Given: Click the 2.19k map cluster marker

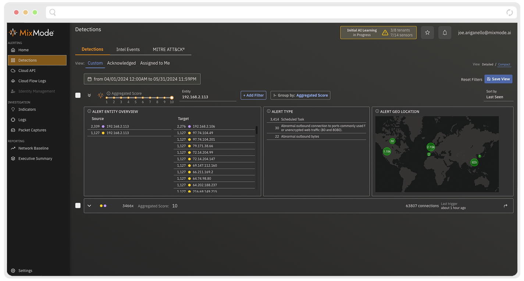Looking at the screenshot, I should [431, 147].
